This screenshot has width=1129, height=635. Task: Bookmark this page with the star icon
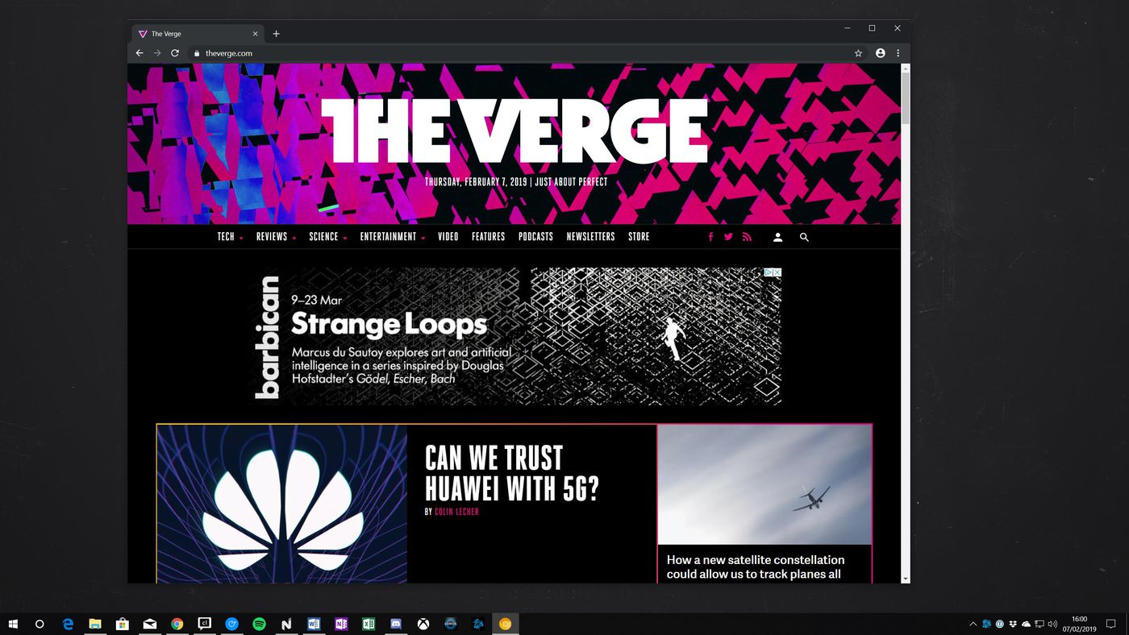click(x=858, y=53)
